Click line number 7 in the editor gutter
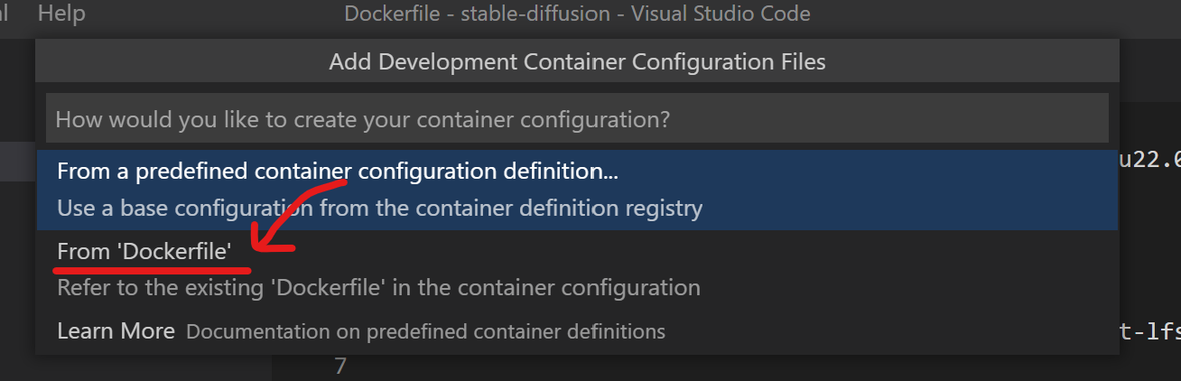 pos(339,367)
